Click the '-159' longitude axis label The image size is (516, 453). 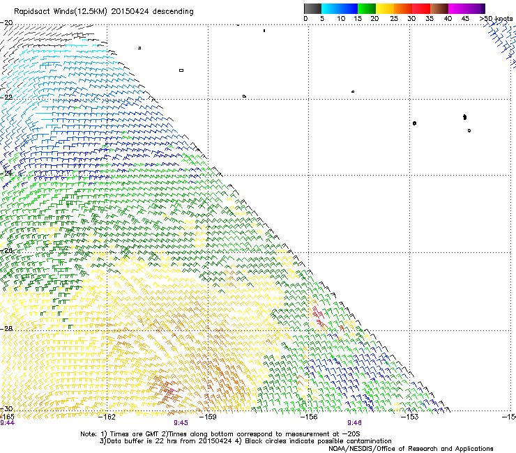pos(208,417)
